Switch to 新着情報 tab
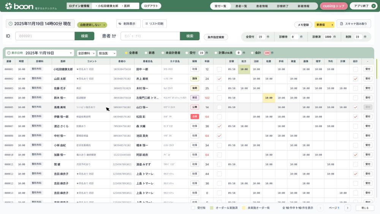 click(x=303, y=6)
